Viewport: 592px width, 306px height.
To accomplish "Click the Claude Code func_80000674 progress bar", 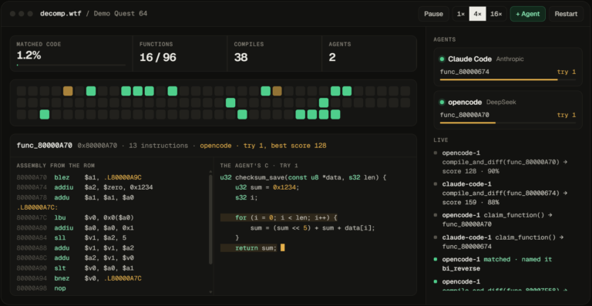I will point(508,79).
